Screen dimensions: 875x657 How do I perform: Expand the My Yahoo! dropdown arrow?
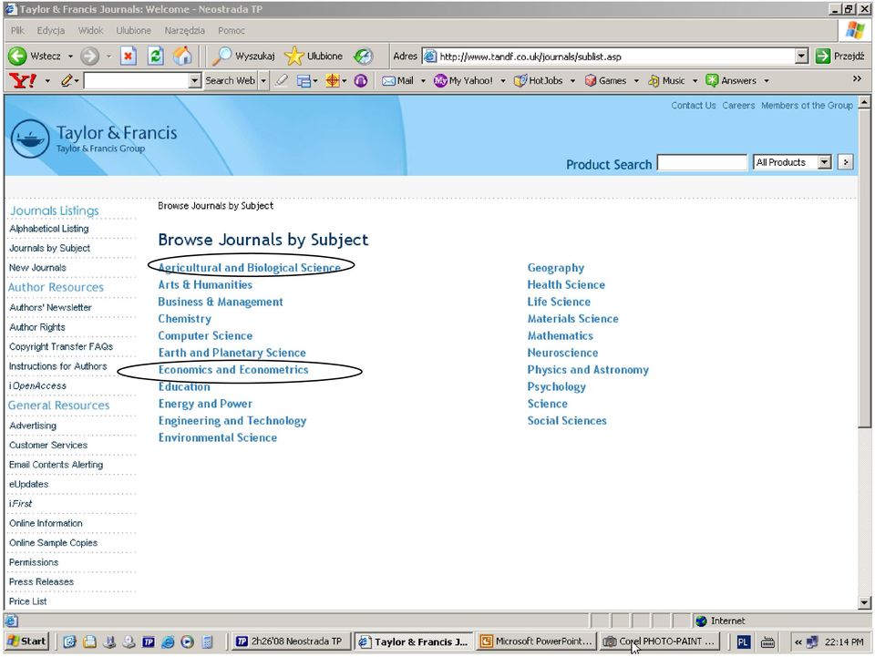point(503,81)
